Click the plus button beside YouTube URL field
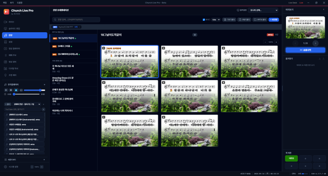Image resolution: width=328 pixels, height=176 pixels. click(43, 109)
